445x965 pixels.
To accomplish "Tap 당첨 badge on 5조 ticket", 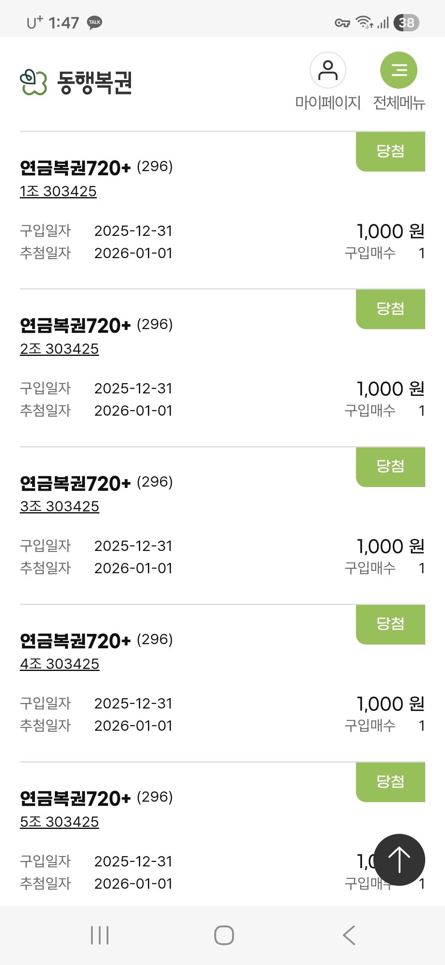I will (x=390, y=782).
